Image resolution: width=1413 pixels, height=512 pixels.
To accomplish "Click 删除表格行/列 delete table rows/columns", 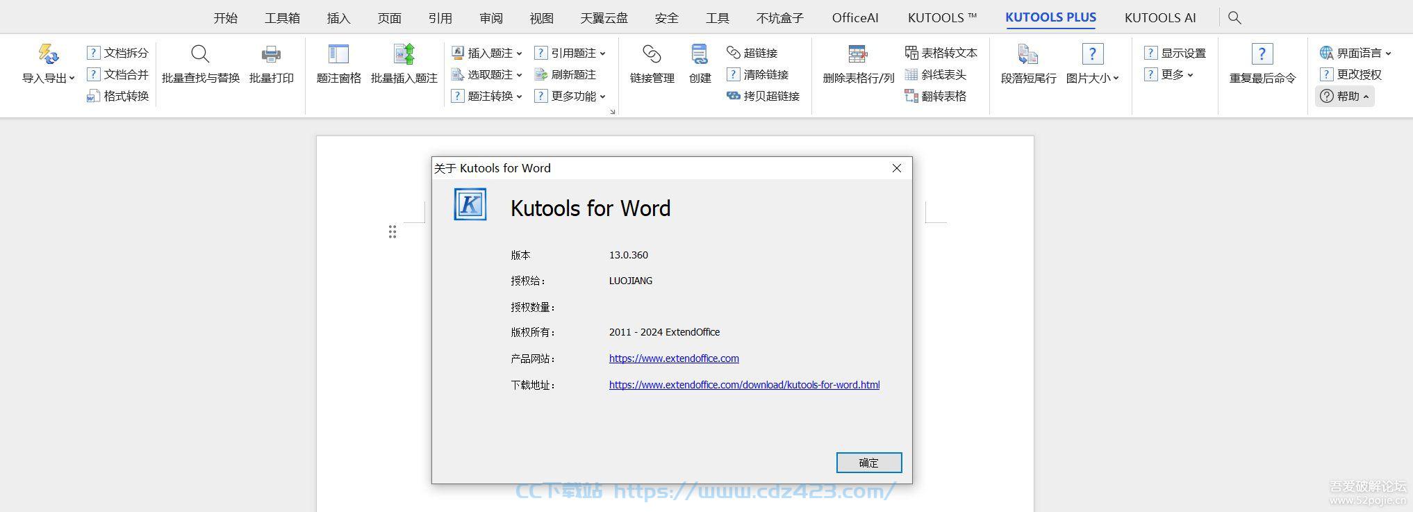I will [858, 64].
